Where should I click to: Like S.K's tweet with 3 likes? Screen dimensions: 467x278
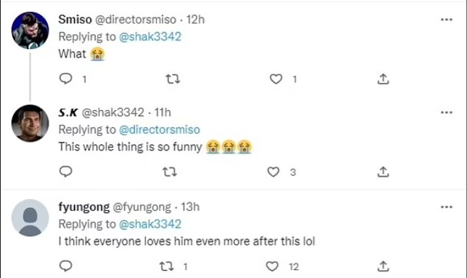[x=274, y=172]
